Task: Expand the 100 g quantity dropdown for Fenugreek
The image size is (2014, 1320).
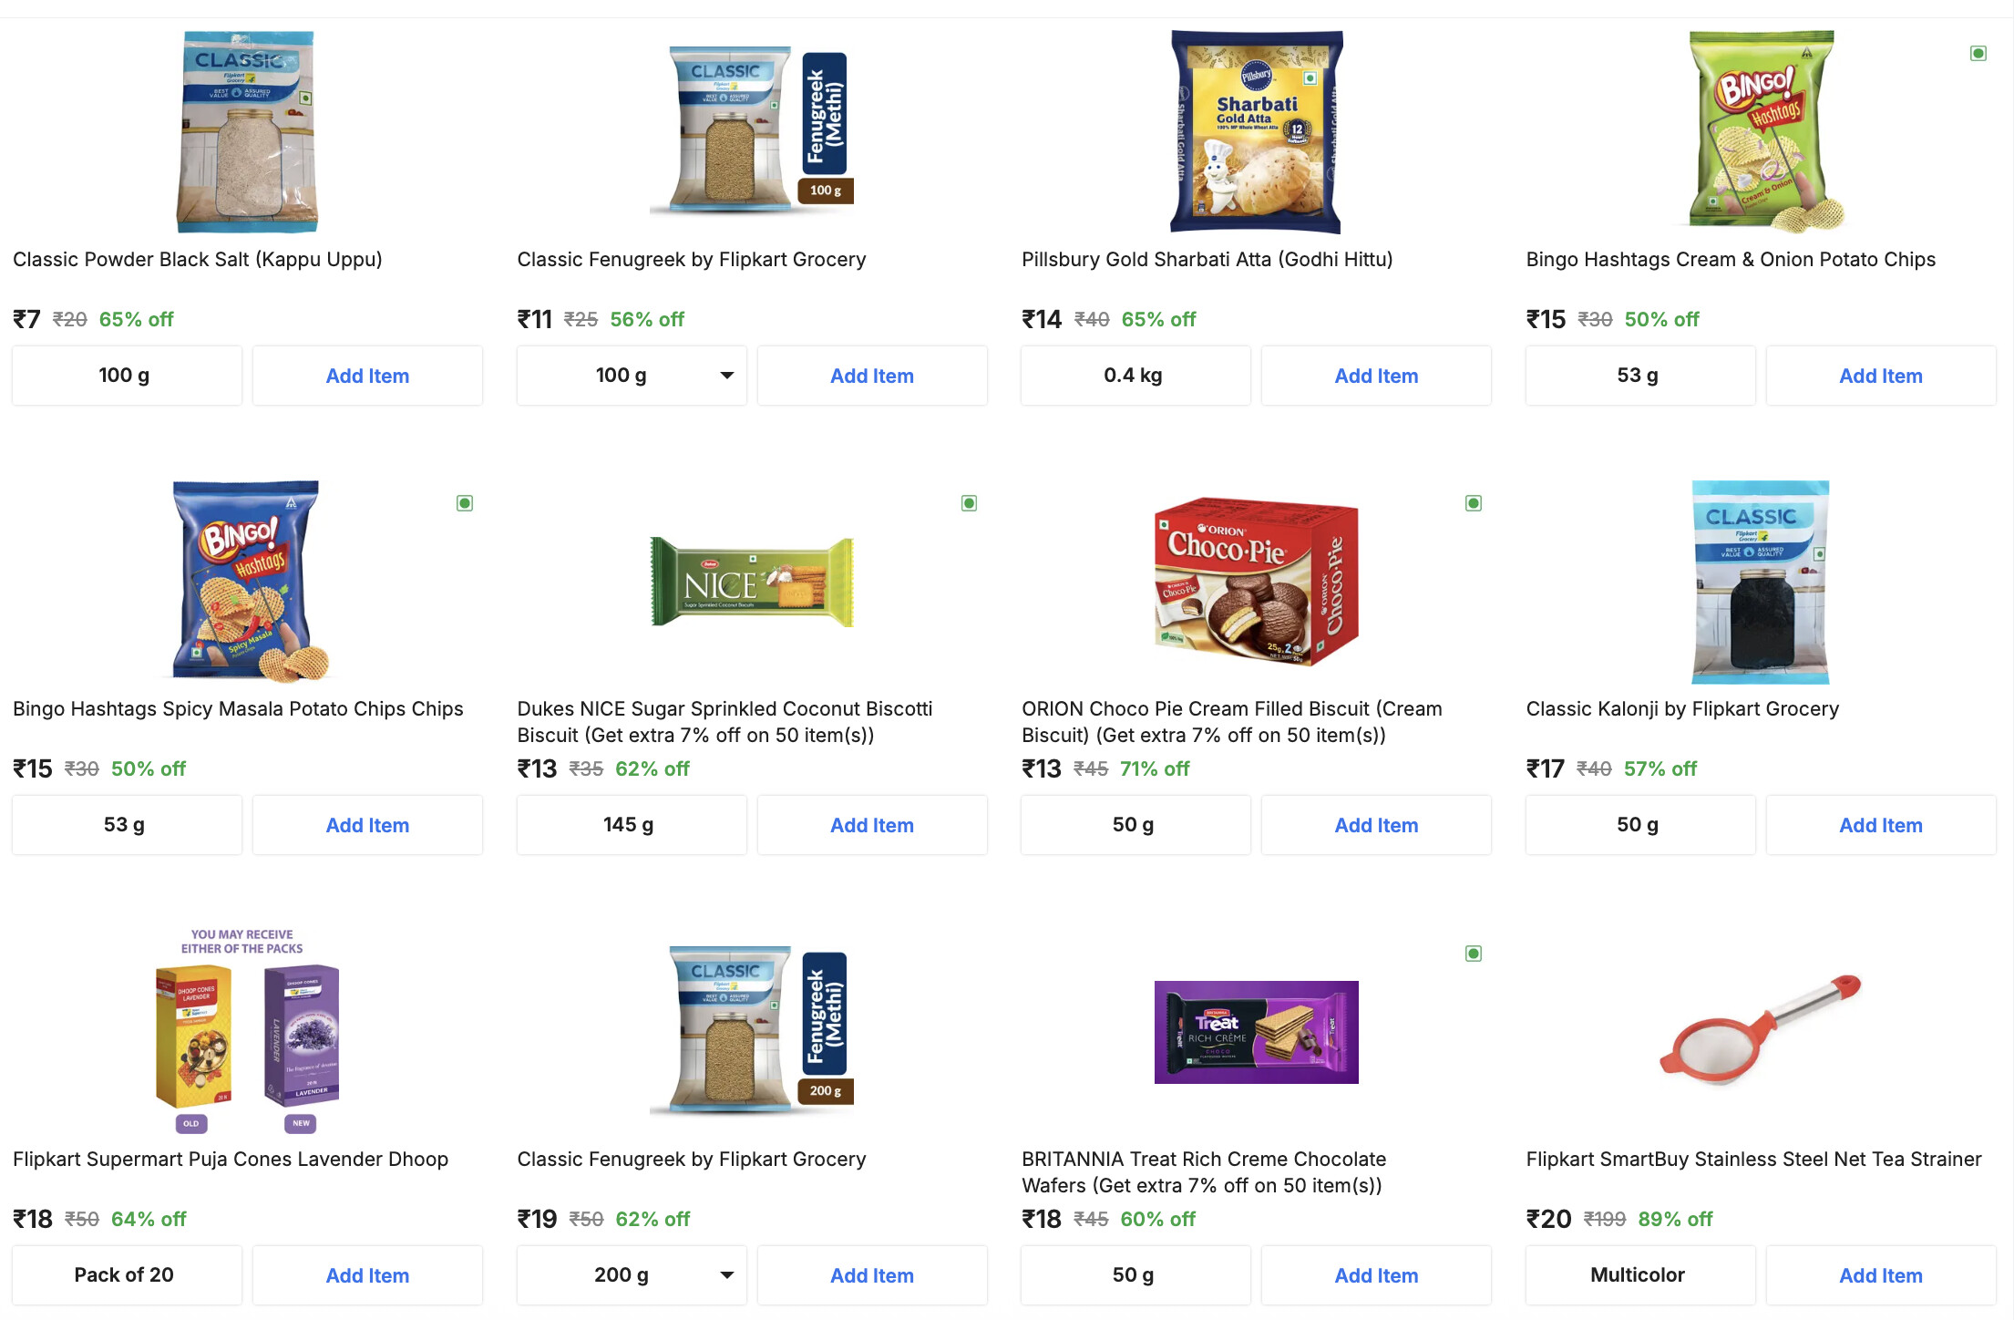Action: point(632,376)
